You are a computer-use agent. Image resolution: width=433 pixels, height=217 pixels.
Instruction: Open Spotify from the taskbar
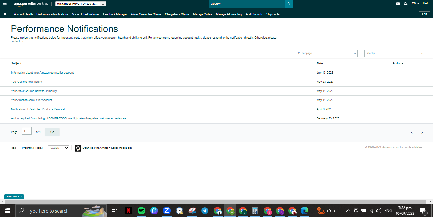[x=141, y=211]
